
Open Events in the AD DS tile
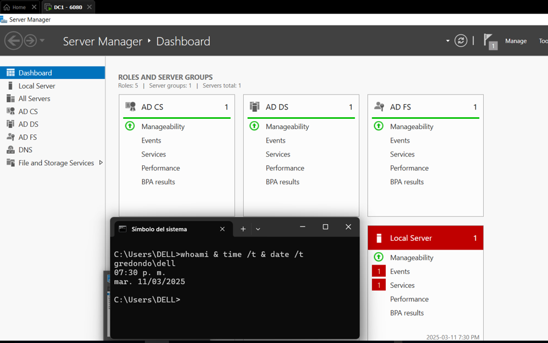point(275,140)
